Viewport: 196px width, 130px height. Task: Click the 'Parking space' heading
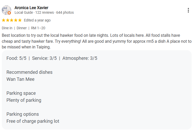click(x=21, y=93)
